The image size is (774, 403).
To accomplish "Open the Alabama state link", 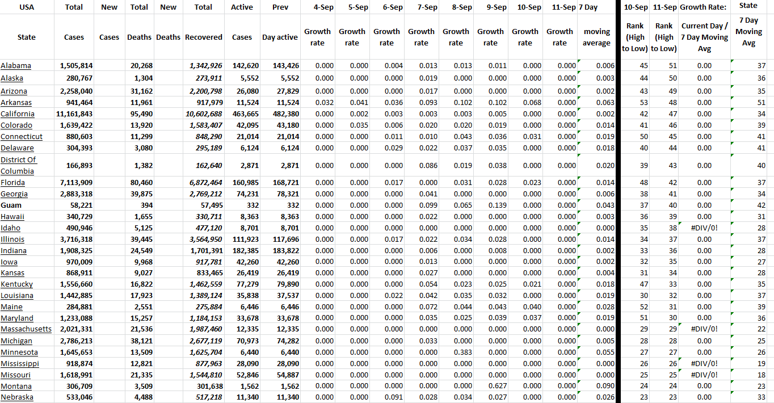I will [16, 66].
